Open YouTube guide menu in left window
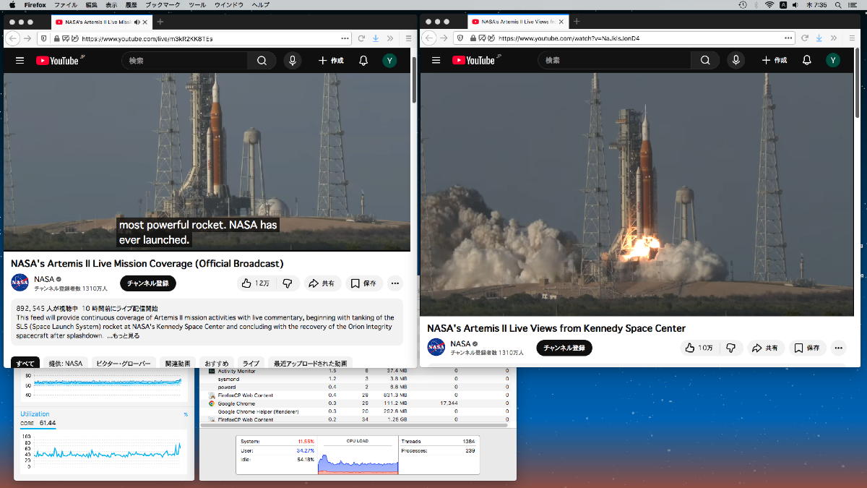This screenshot has width=867, height=488. pos(20,61)
